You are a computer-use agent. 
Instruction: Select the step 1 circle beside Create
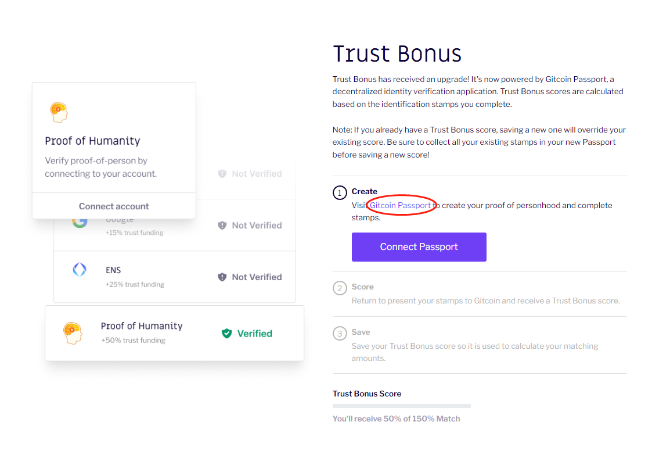pyautogui.click(x=340, y=192)
